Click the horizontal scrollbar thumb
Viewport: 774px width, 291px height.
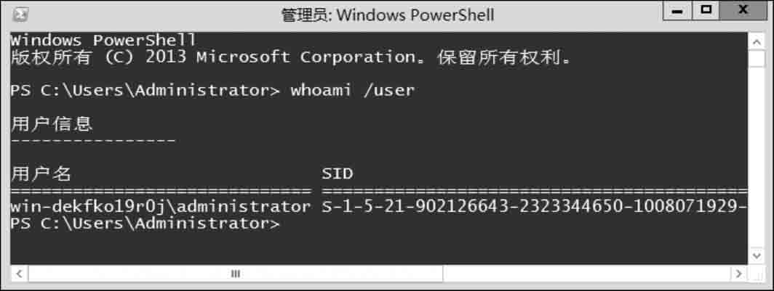[x=235, y=274]
